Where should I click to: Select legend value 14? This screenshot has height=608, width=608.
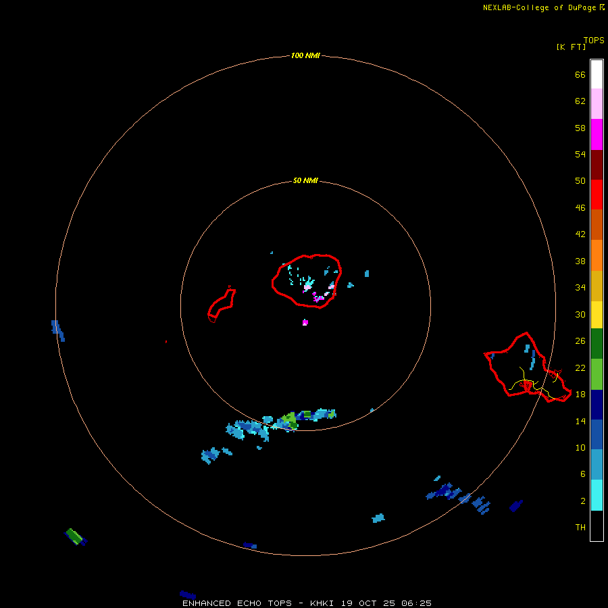(580, 421)
